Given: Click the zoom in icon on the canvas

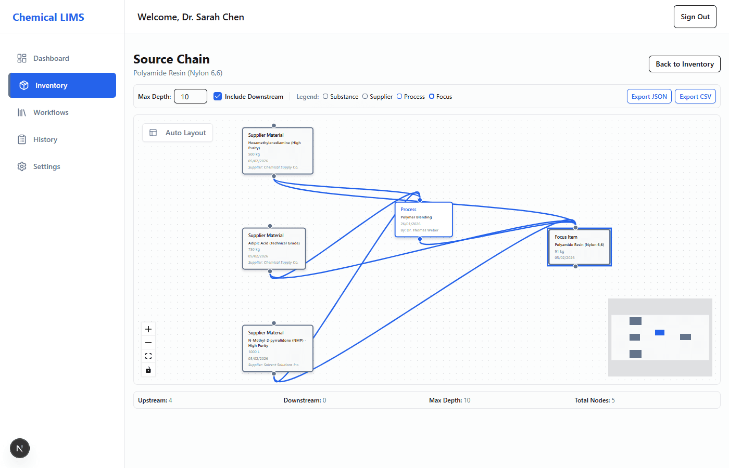Looking at the screenshot, I should click(x=148, y=329).
